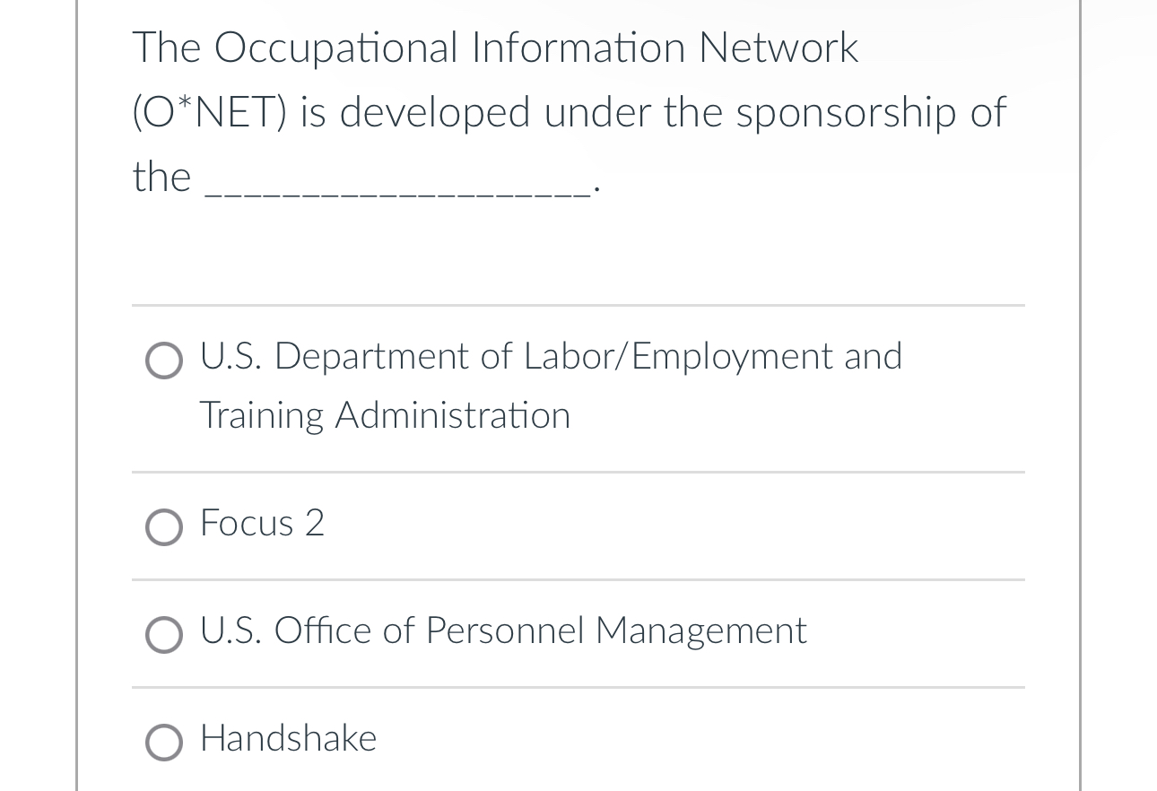Click the radio circle beside Focus 2
1157x791 pixels.
click(164, 527)
